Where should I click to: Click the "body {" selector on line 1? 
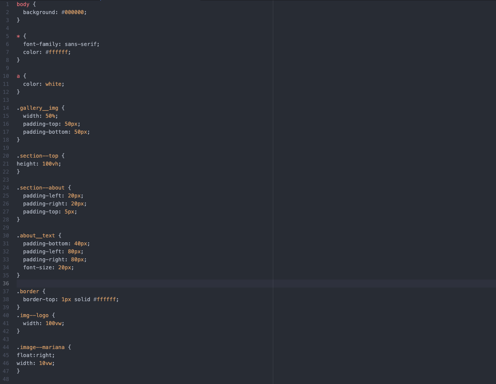(x=26, y=4)
